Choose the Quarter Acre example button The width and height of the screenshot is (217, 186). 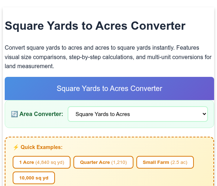pos(103,162)
